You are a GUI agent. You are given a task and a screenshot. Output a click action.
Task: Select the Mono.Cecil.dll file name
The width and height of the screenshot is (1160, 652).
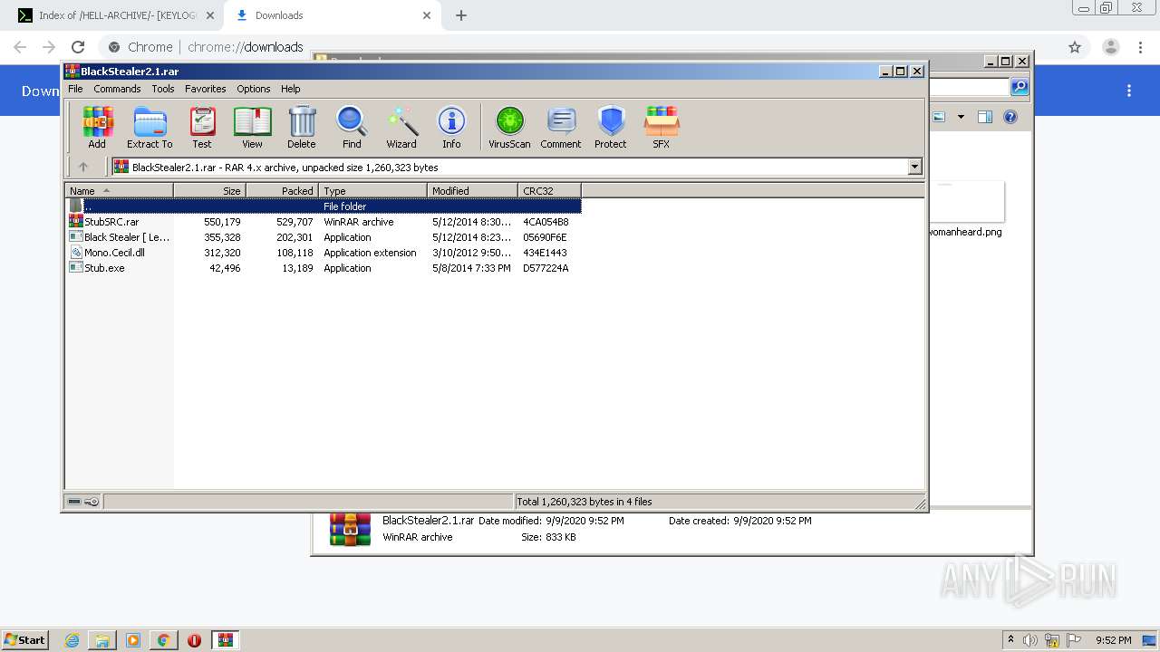tap(114, 253)
